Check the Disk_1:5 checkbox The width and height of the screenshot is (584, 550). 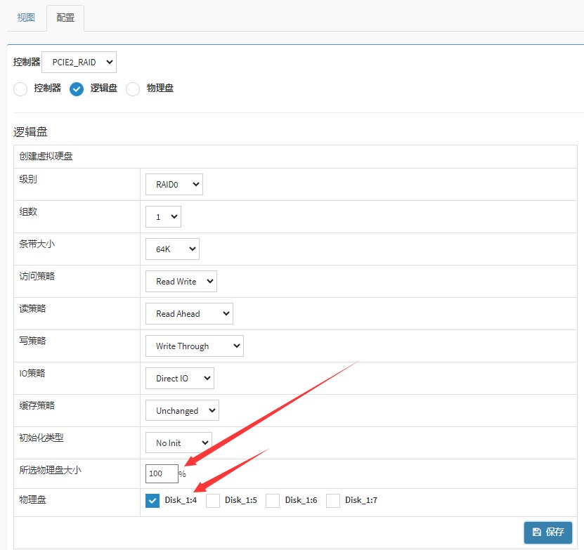[213, 501]
